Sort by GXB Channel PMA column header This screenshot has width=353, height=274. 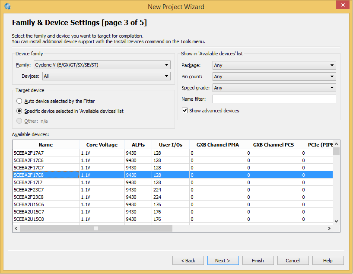pos(218,145)
